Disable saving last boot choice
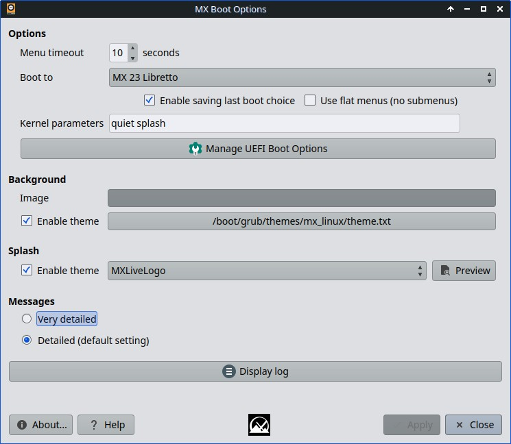This screenshot has height=444, width=511. point(150,101)
